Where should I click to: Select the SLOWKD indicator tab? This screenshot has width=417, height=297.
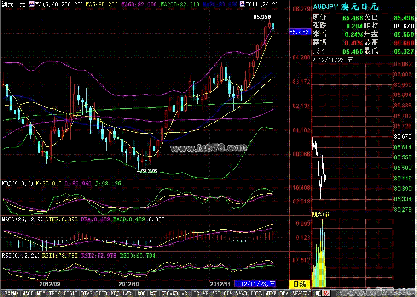coord(169,293)
